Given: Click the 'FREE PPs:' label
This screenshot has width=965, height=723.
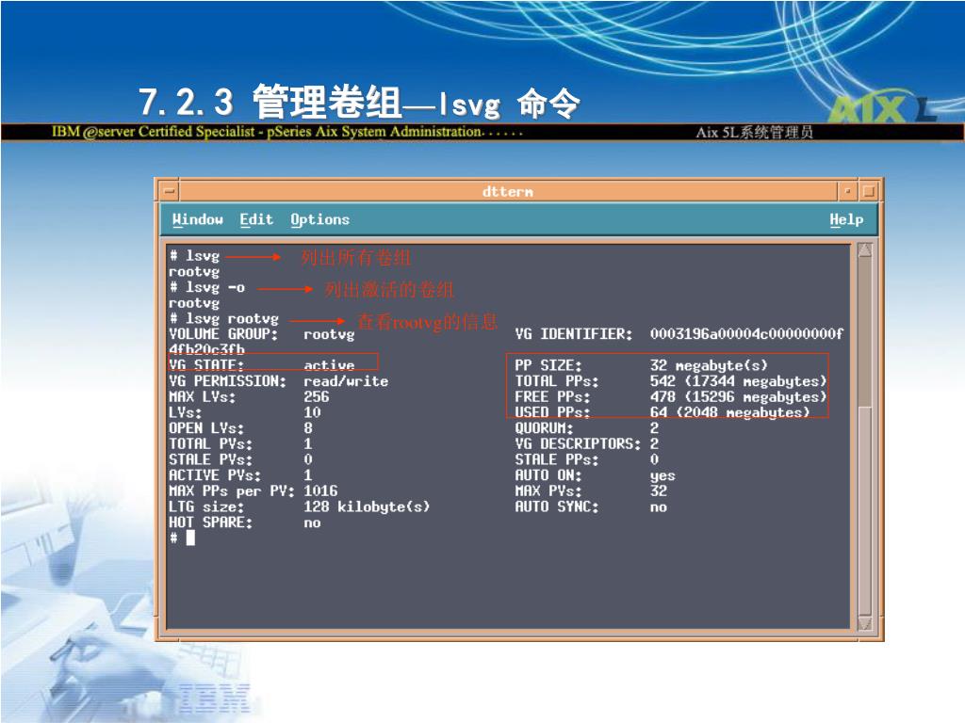Looking at the screenshot, I should (552, 396).
